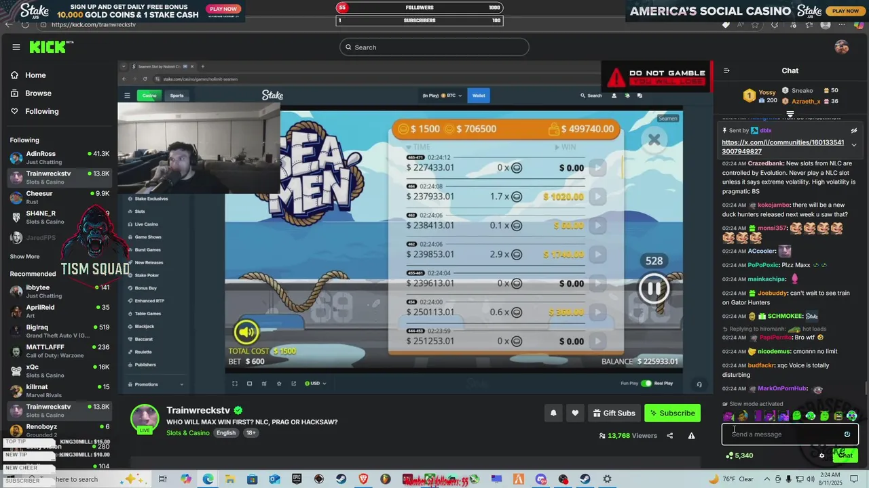Open the USD currency dropdown under game
869x488 pixels.
[x=315, y=384]
